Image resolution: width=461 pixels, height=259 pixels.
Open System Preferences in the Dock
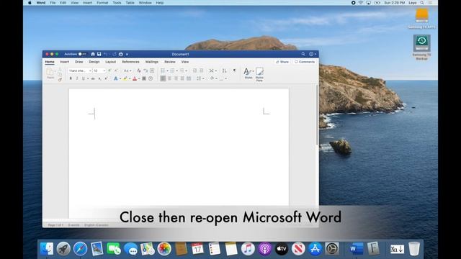pos(332,249)
